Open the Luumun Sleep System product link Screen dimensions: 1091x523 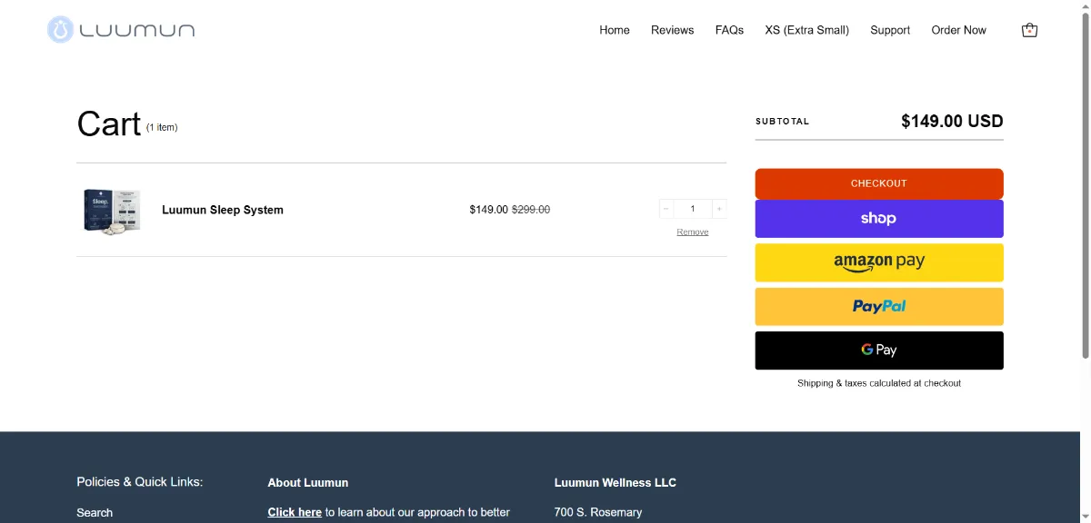223,210
